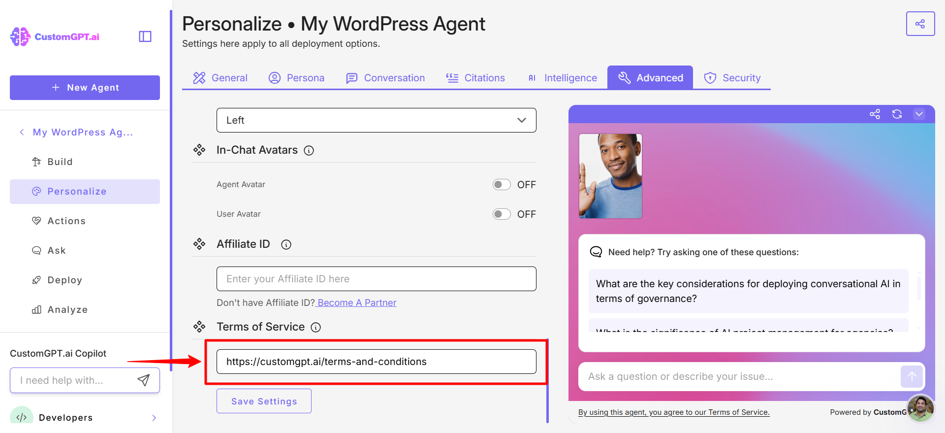Open the General tab
Viewport: 945px width, 433px height.
click(x=220, y=78)
